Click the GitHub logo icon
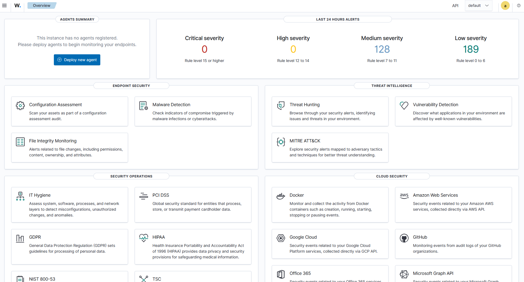Viewport: 524px width, 282px height. 404,238
